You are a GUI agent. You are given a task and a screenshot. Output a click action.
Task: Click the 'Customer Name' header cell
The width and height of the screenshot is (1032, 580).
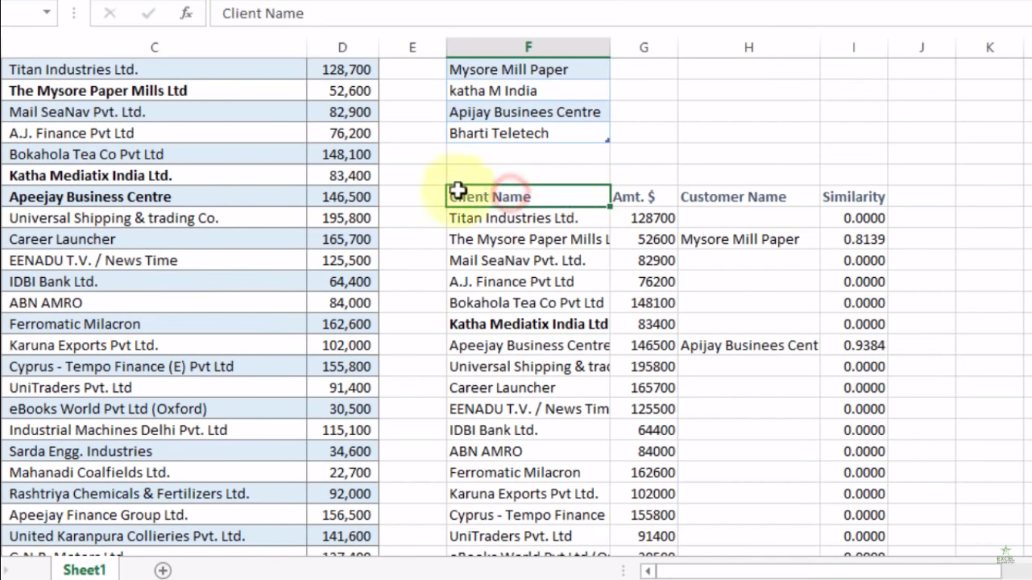[x=749, y=196]
